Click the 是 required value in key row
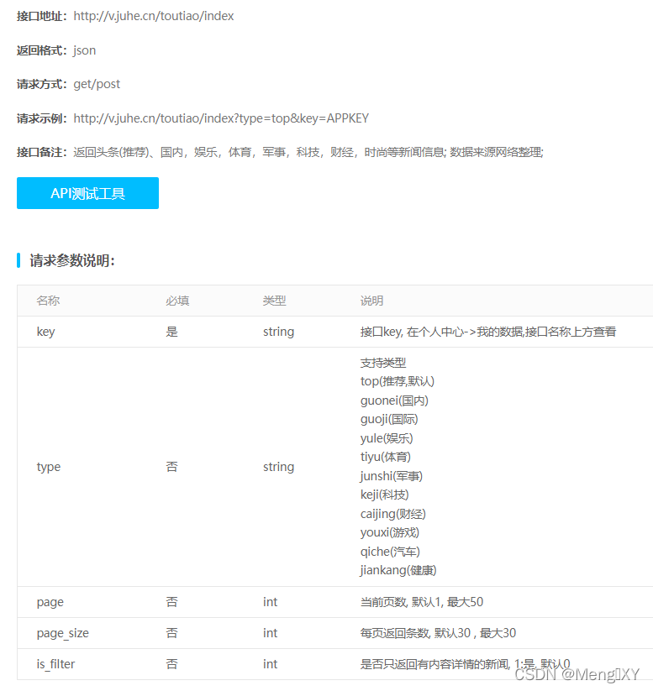The width and height of the screenshot is (653, 691). (171, 332)
